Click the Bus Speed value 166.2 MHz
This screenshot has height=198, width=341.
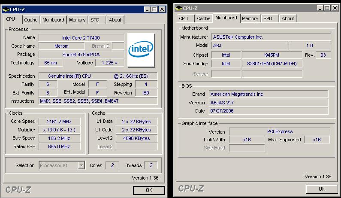pyautogui.click(x=59, y=138)
